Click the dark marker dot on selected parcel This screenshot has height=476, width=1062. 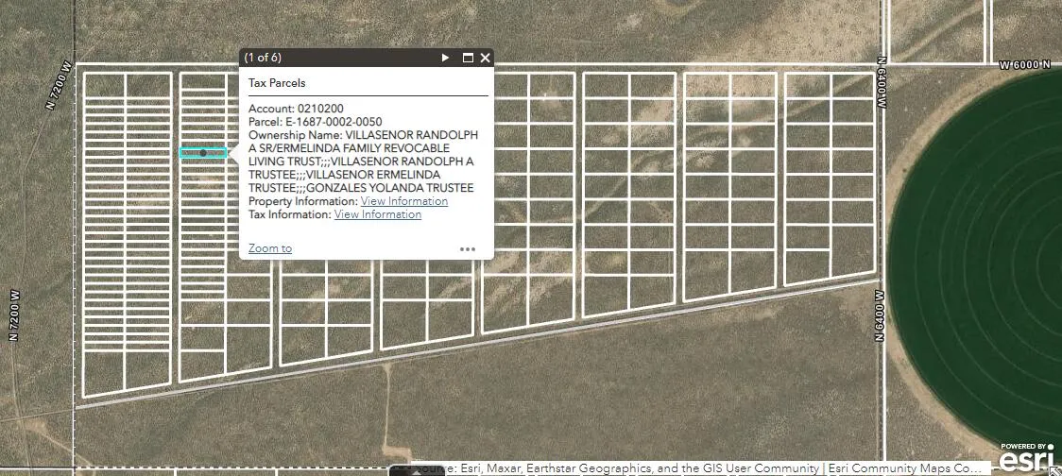tap(203, 153)
